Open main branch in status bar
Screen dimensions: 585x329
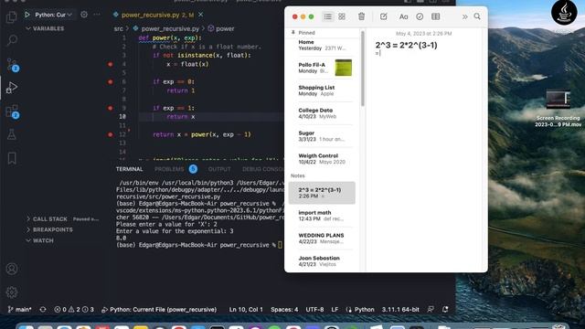coord(19,309)
